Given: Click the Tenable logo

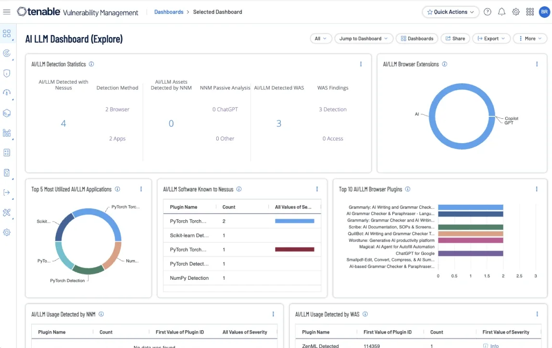Looking at the screenshot, I should tap(39, 12).
